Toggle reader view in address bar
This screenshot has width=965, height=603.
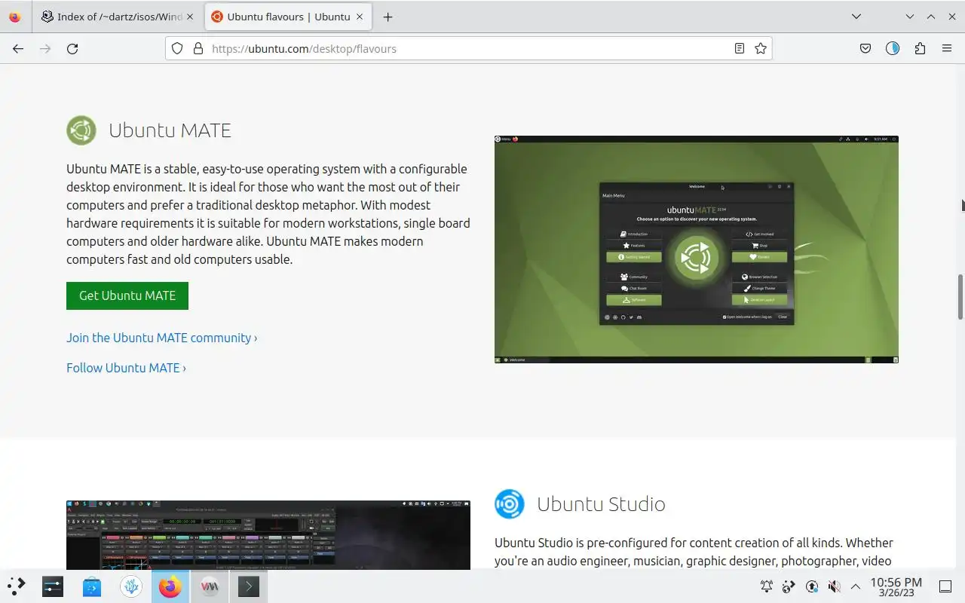tap(740, 48)
